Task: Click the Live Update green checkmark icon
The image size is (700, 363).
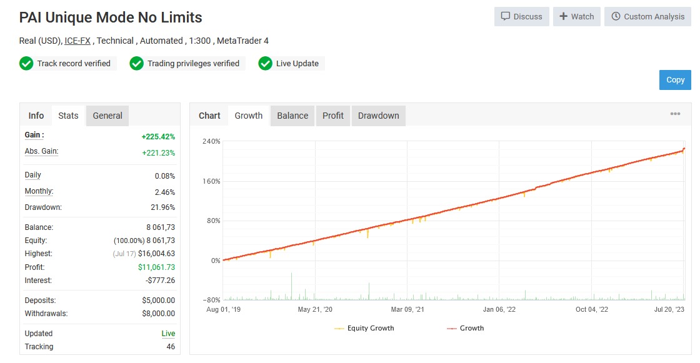Action: 265,64
